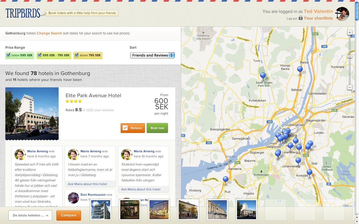
Task: Click the Change Search link
Action: tap(49, 33)
